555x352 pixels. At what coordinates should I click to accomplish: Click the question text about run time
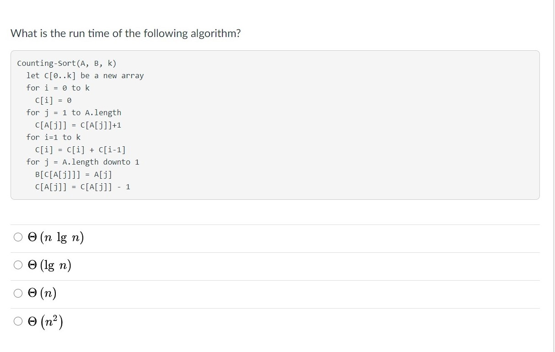[x=125, y=33]
